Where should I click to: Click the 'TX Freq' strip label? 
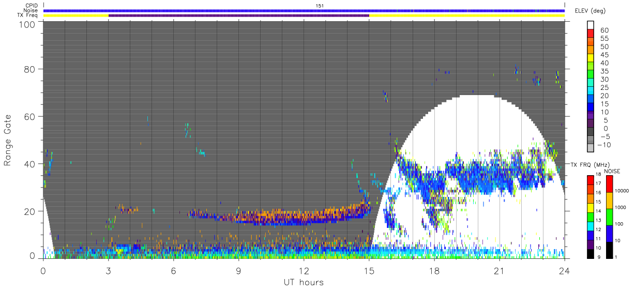click(x=28, y=16)
